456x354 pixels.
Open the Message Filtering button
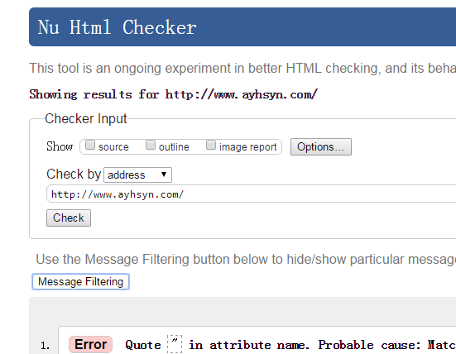point(80,282)
